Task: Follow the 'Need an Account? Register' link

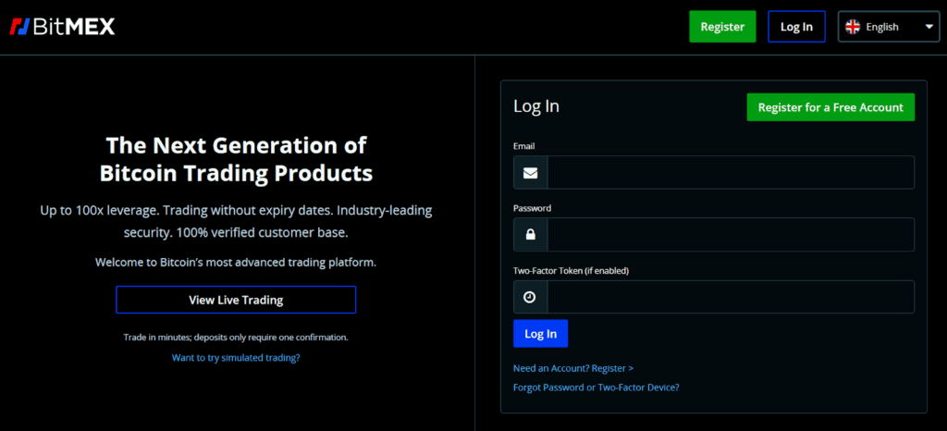Action: (x=573, y=367)
